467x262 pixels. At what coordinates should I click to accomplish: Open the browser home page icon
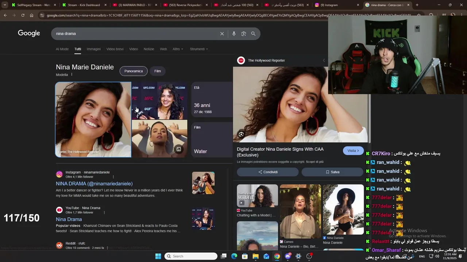pyautogui.click(x=32, y=15)
